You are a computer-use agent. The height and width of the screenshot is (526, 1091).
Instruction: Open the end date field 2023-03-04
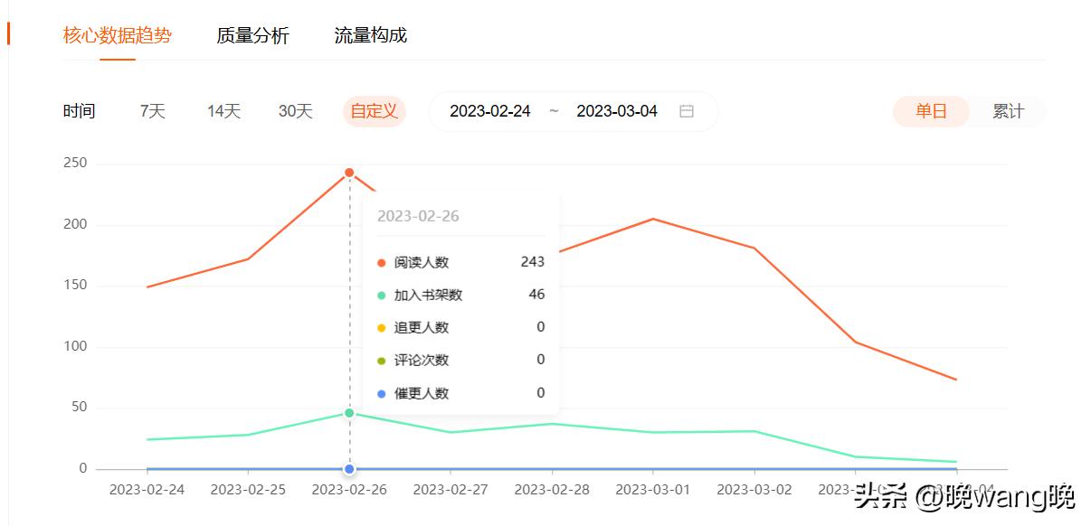[x=616, y=110]
